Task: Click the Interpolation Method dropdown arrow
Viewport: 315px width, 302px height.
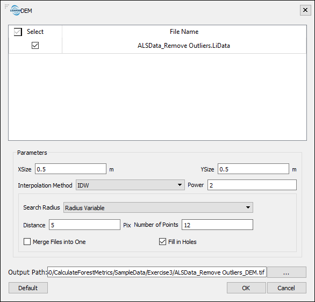Action: tap(180, 185)
